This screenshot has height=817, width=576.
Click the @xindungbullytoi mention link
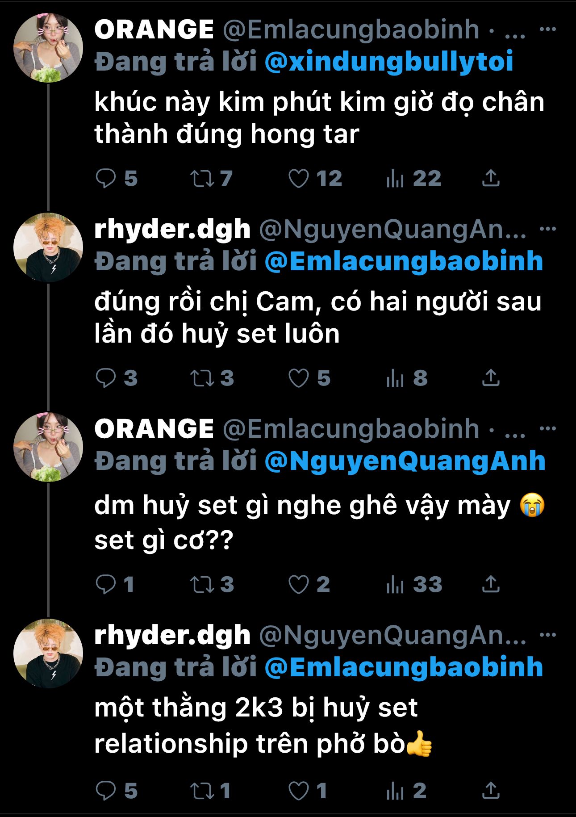[388, 62]
